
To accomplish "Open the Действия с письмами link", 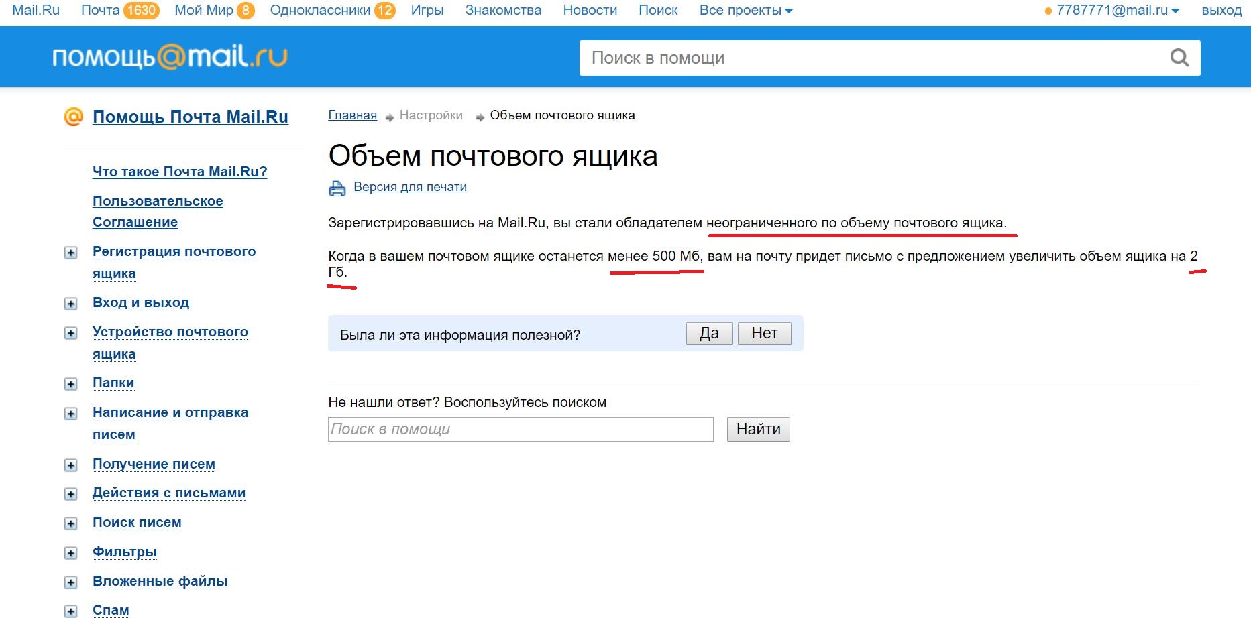I will click(169, 493).
